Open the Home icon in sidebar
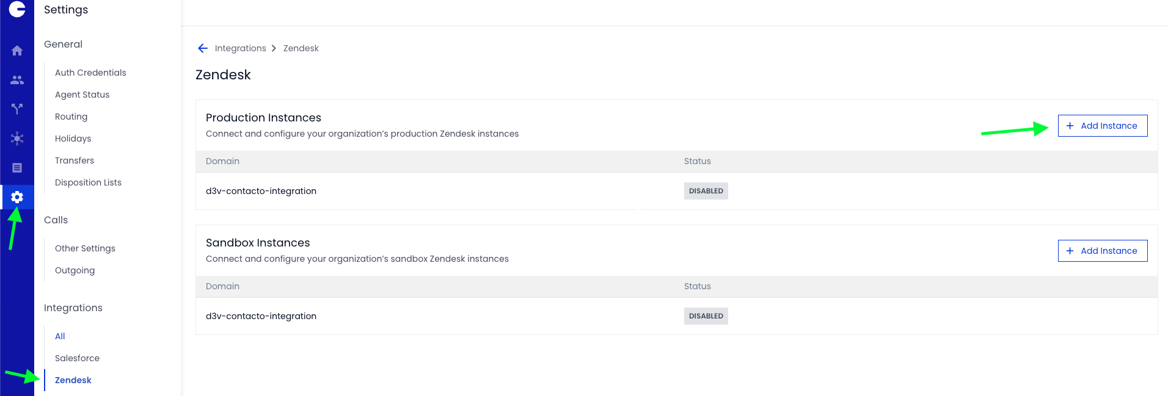Viewport: 1168px width, 396px height. [x=17, y=51]
